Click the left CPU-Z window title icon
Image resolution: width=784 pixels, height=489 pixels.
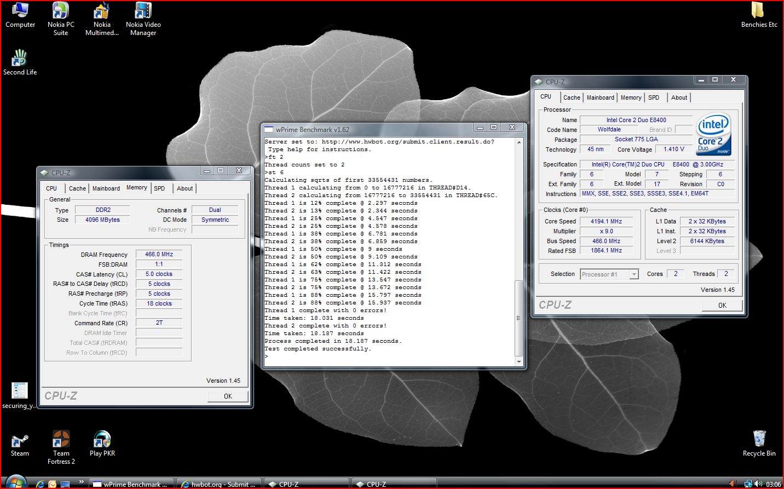click(45, 172)
